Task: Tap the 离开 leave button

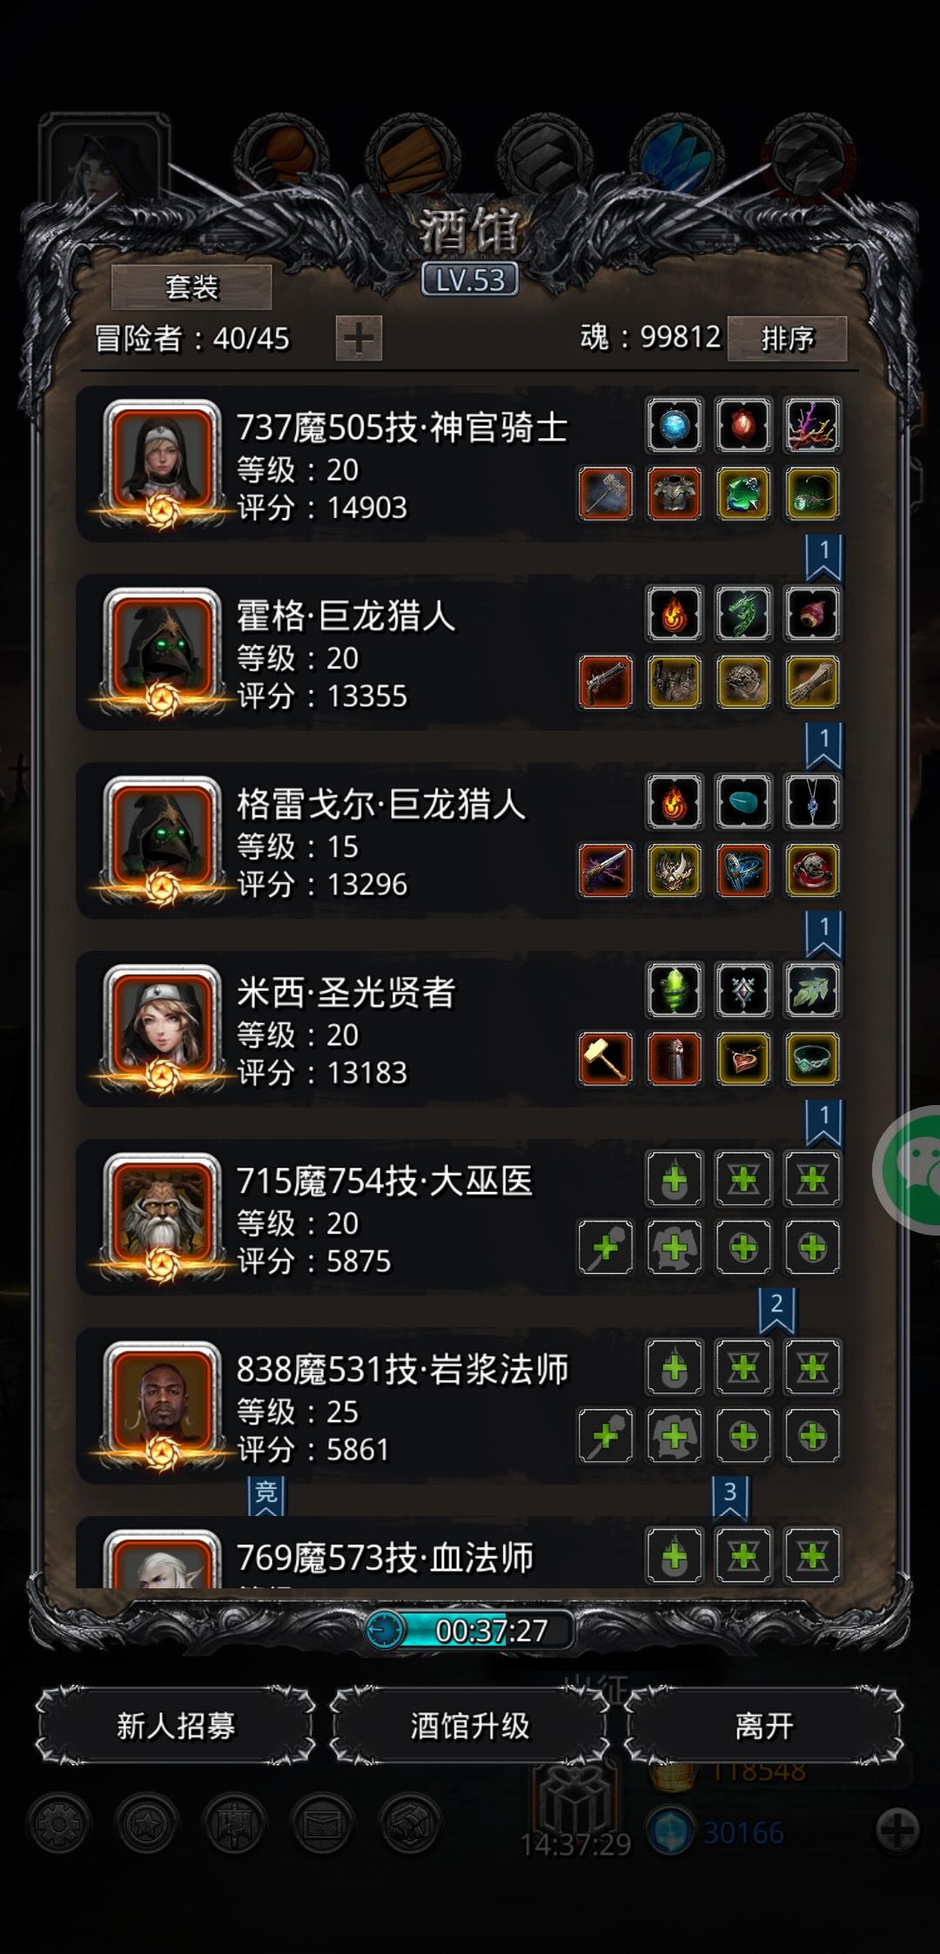Action: 764,1726
